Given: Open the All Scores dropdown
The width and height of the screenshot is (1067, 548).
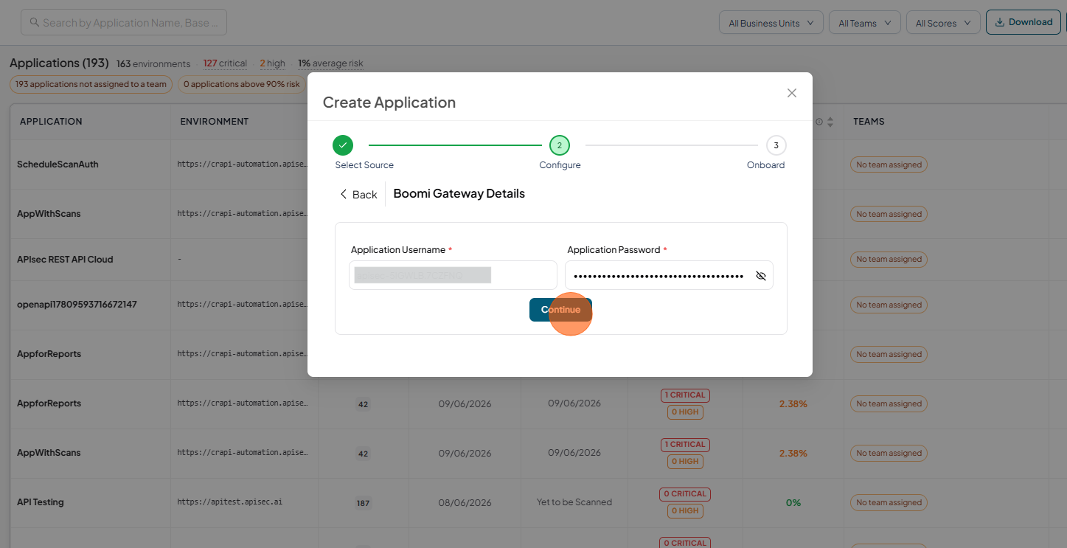Looking at the screenshot, I should click(943, 23).
